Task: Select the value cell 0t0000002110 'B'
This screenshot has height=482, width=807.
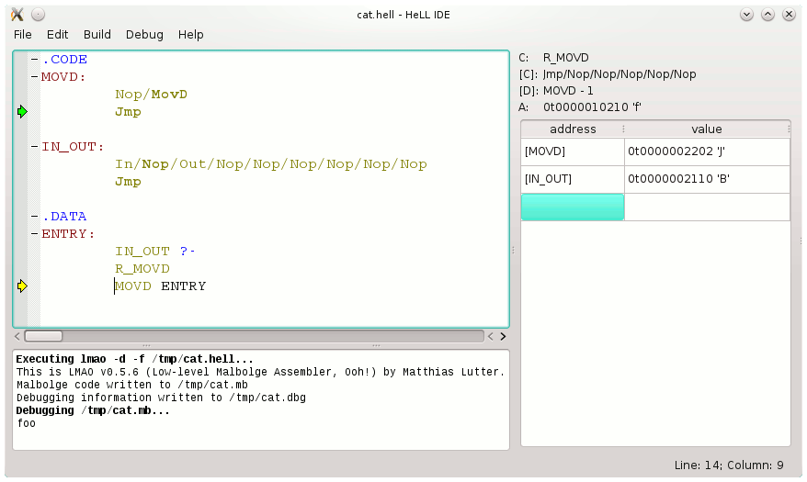Action: (707, 179)
